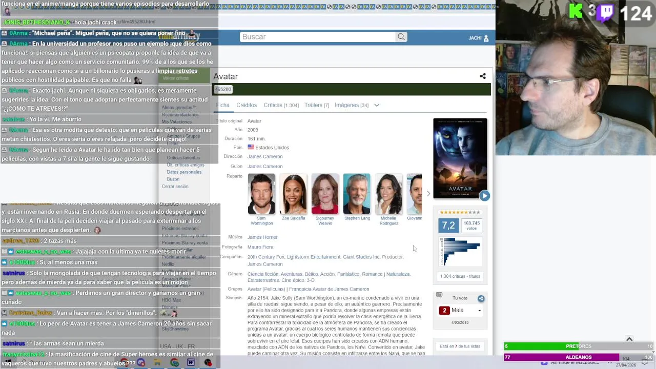Open the Chrome icon in the taskbar
This screenshot has width=656, height=369.
(174, 362)
